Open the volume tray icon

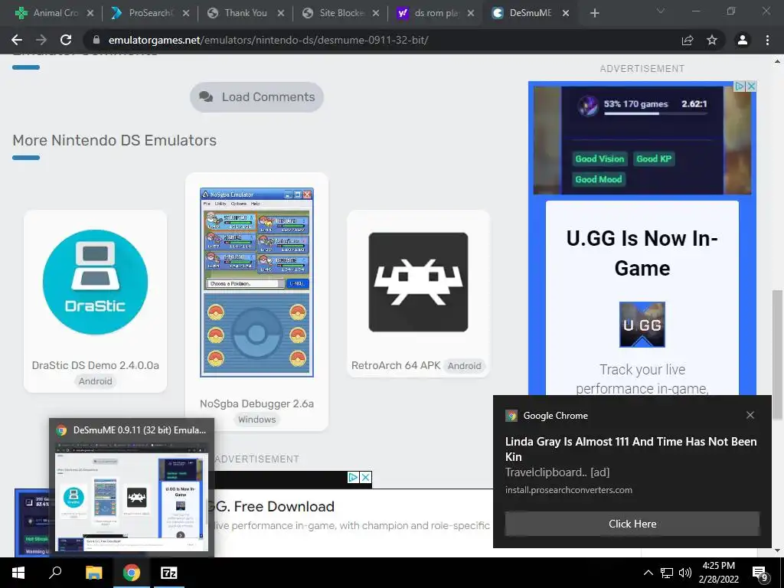click(685, 573)
